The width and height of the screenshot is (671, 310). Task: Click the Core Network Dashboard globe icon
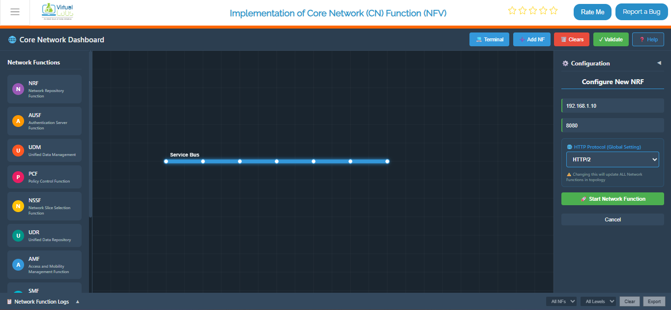pos(12,39)
